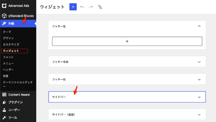
Task: Collapse the フッター左 widget area chevron
Action: coord(199,26)
